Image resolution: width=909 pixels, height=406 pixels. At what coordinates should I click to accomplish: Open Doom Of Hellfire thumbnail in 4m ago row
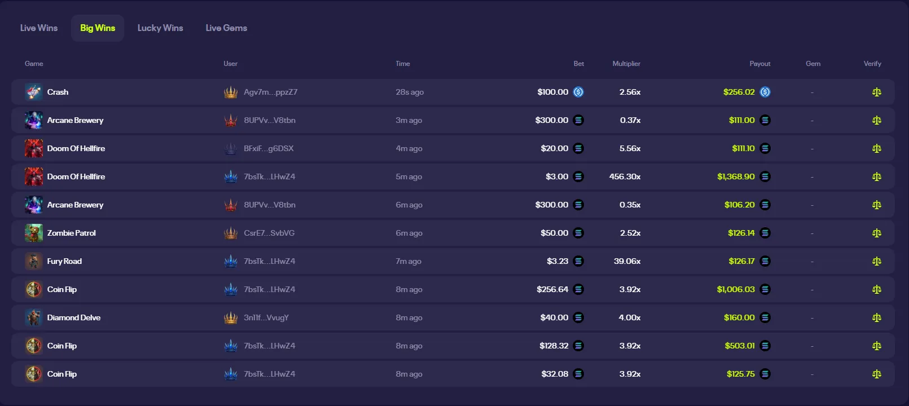34,148
